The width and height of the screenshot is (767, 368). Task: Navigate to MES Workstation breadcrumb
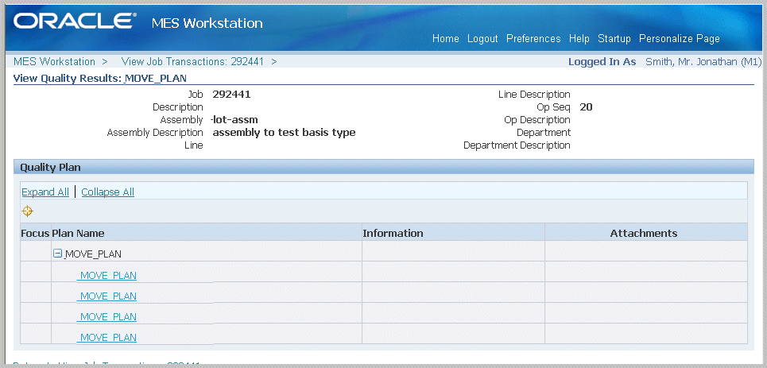(54, 62)
